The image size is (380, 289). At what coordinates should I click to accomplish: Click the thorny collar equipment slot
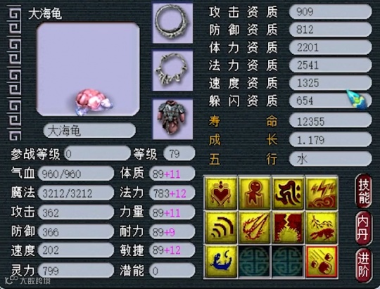(x=172, y=71)
